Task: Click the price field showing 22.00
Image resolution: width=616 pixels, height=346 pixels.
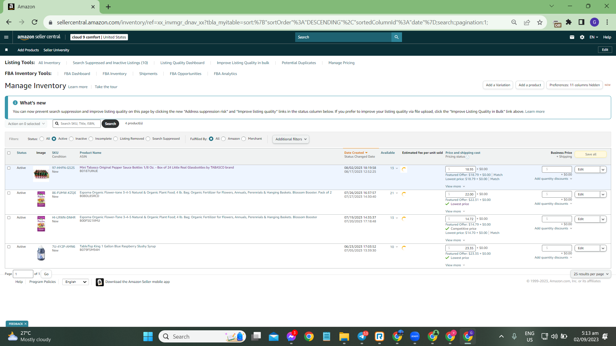Action: (x=460, y=194)
